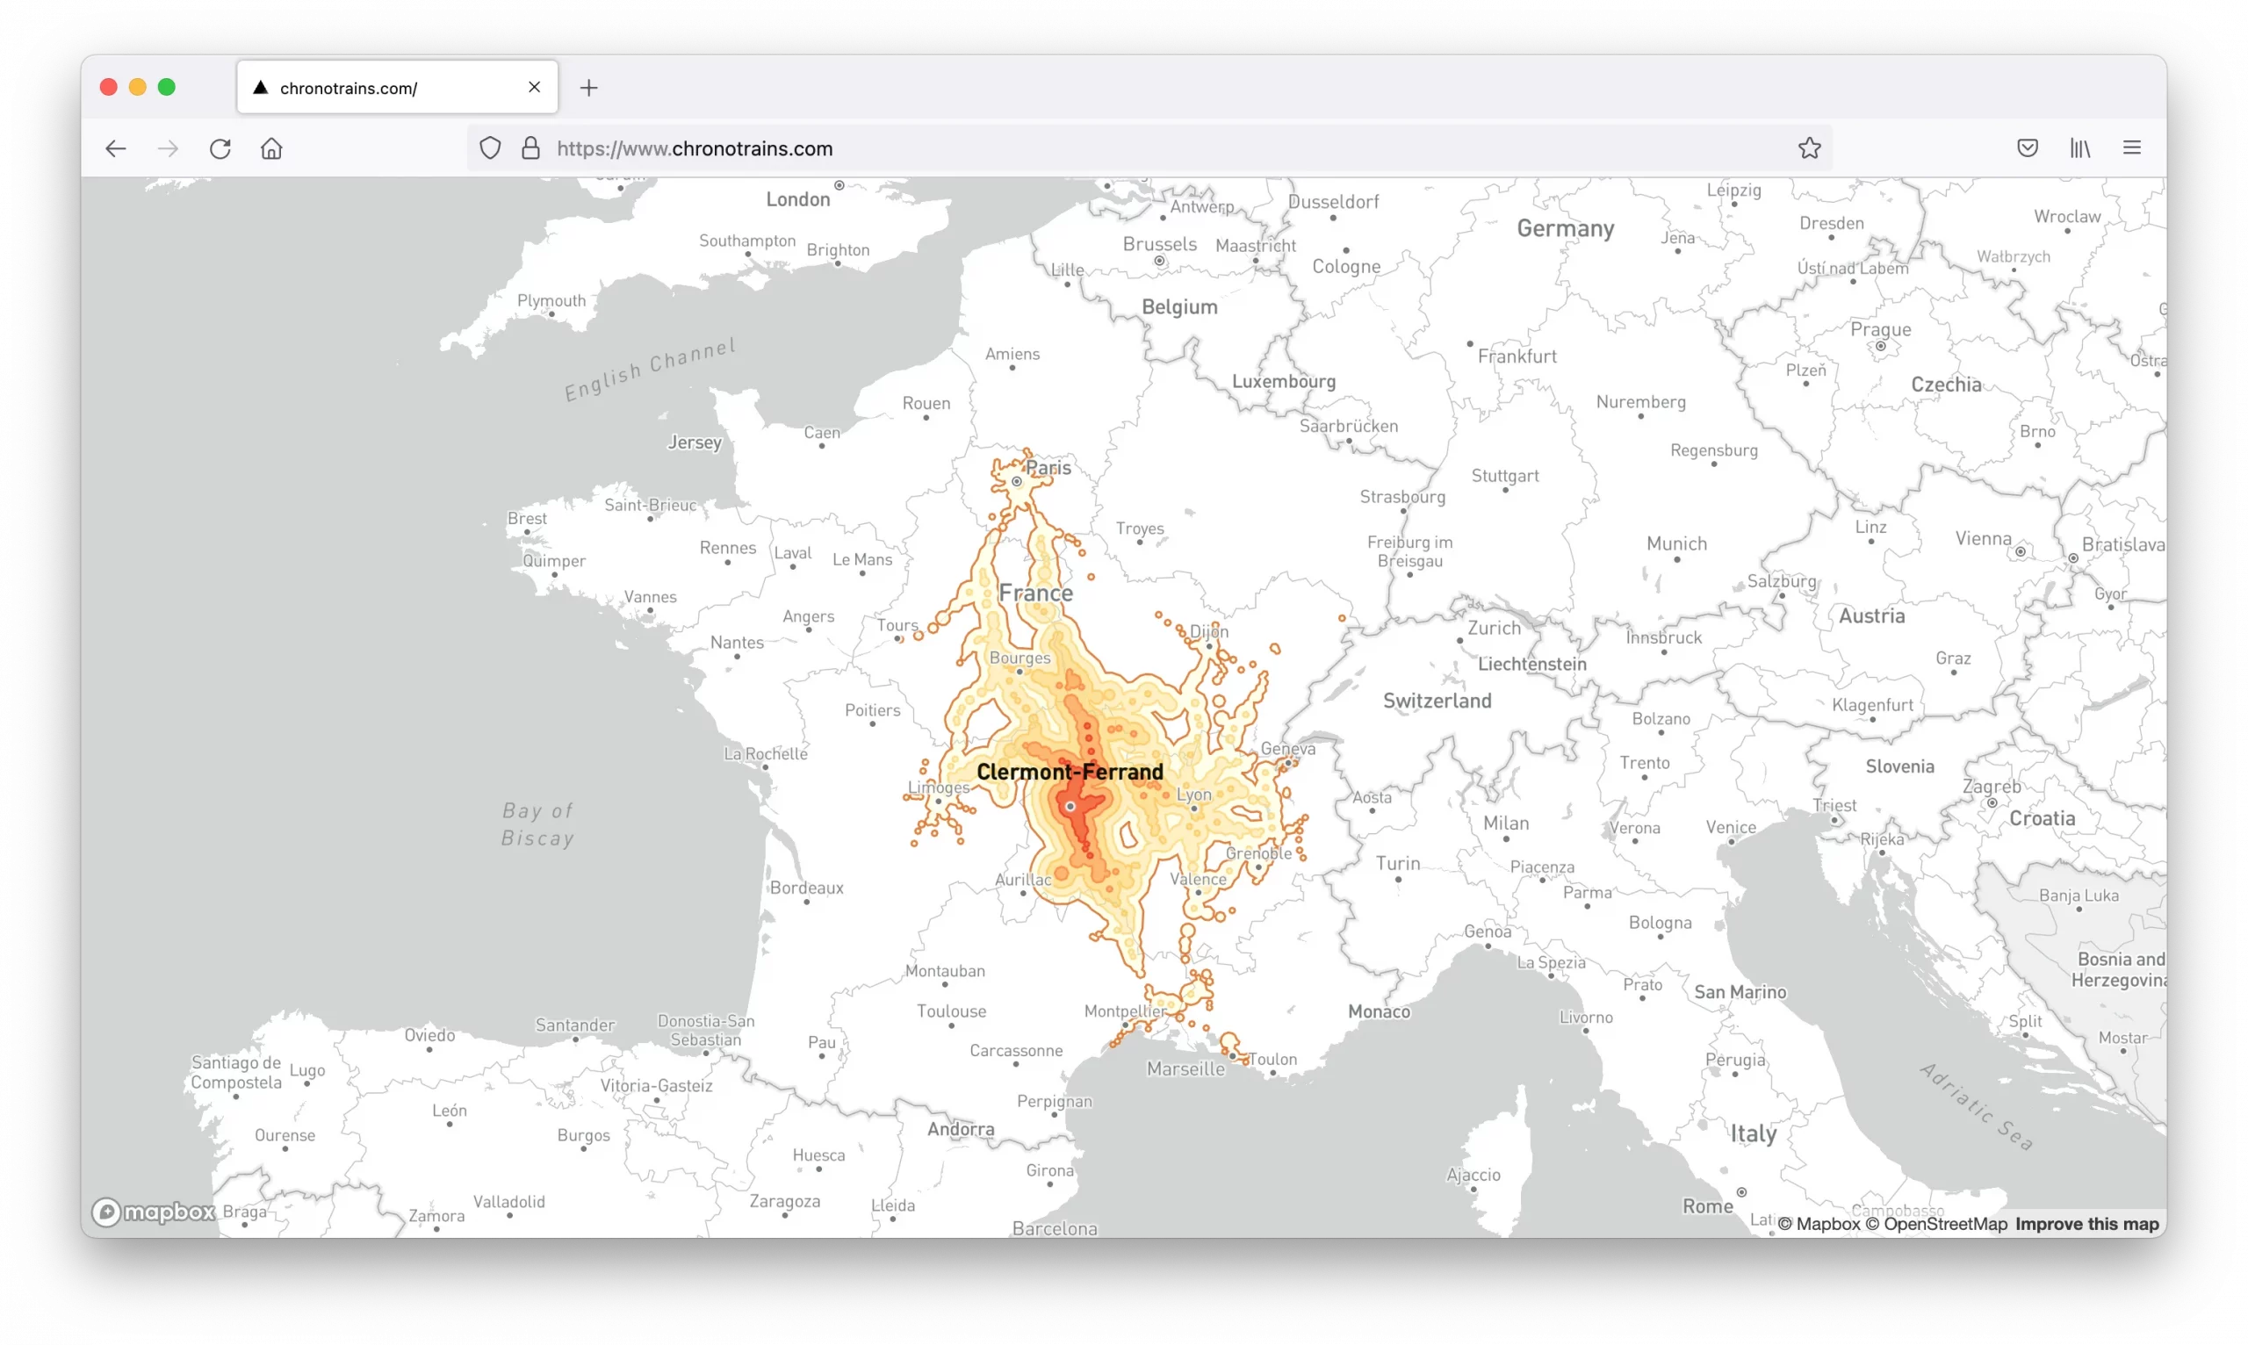Click the Vienna label
This screenshot has height=1345, width=2248.
[x=1983, y=538]
